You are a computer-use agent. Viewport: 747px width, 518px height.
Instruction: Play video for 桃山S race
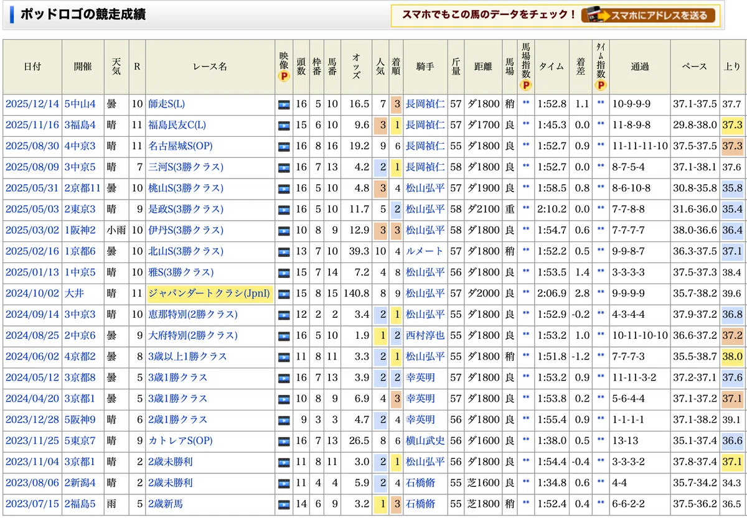point(284,188)
